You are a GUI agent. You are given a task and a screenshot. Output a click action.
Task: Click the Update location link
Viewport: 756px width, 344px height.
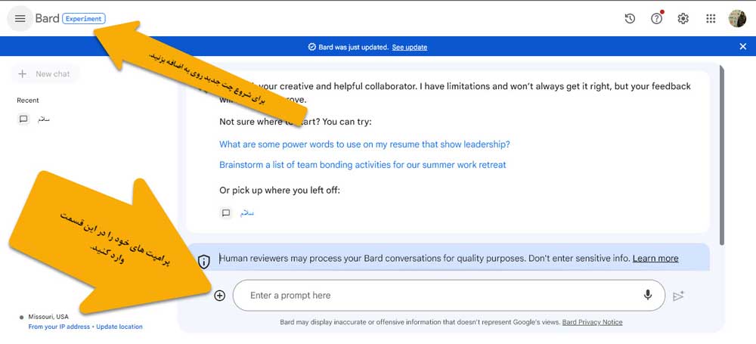coord(119,327)
